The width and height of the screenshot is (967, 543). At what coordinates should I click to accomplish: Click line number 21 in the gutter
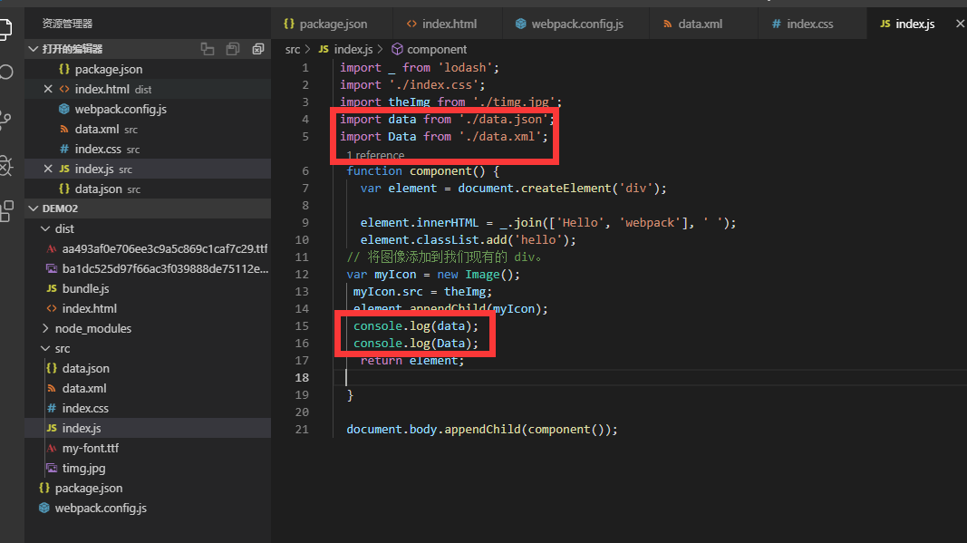(x=302, y=429)
